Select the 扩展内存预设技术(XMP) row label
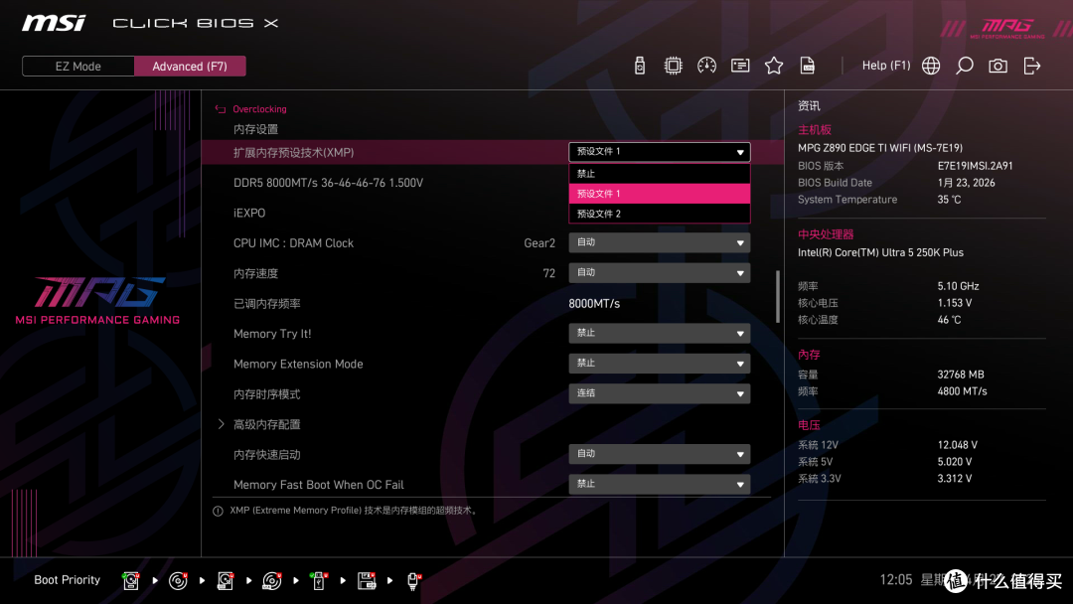This screenshot has width=1073, height=604. (293, 153)
